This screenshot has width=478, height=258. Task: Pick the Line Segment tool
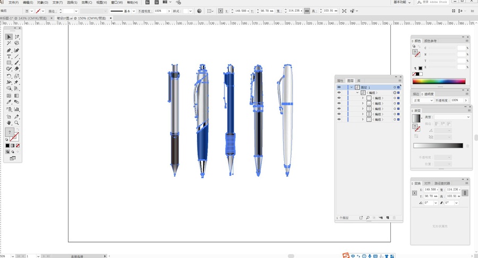[17, 57]
